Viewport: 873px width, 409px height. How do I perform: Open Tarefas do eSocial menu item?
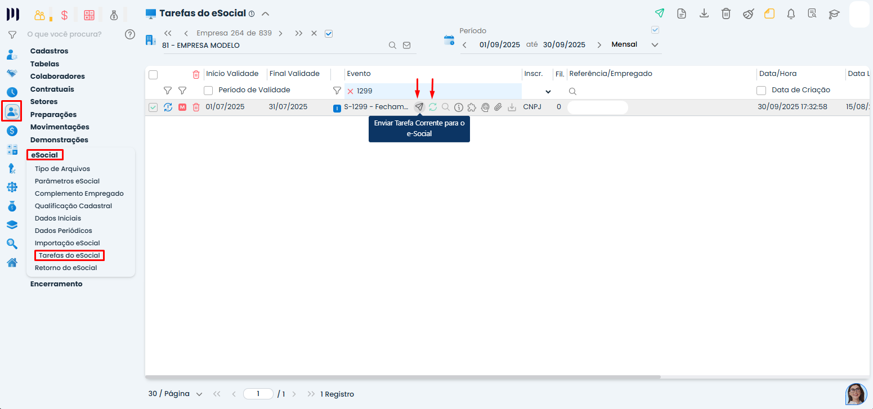point(69,255)
